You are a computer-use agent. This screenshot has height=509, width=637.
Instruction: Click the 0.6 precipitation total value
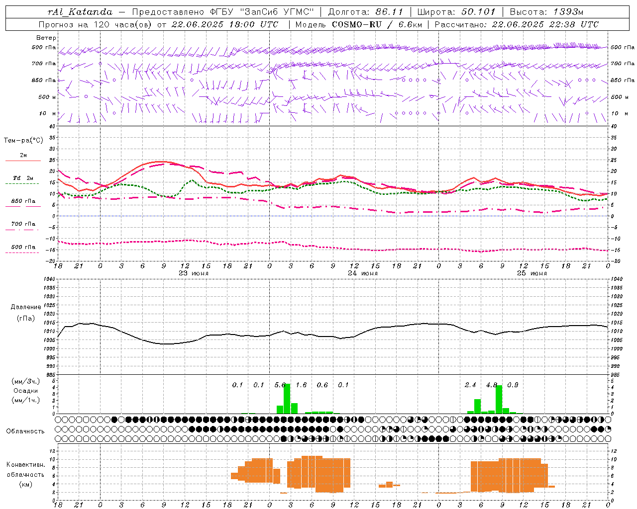(322, 385)
